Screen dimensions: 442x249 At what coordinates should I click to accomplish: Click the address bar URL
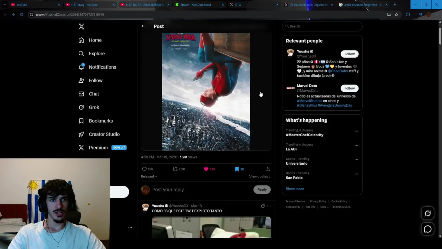click(70, 15)
